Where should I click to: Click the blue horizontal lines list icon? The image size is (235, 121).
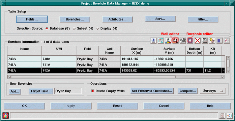point(219,40)
